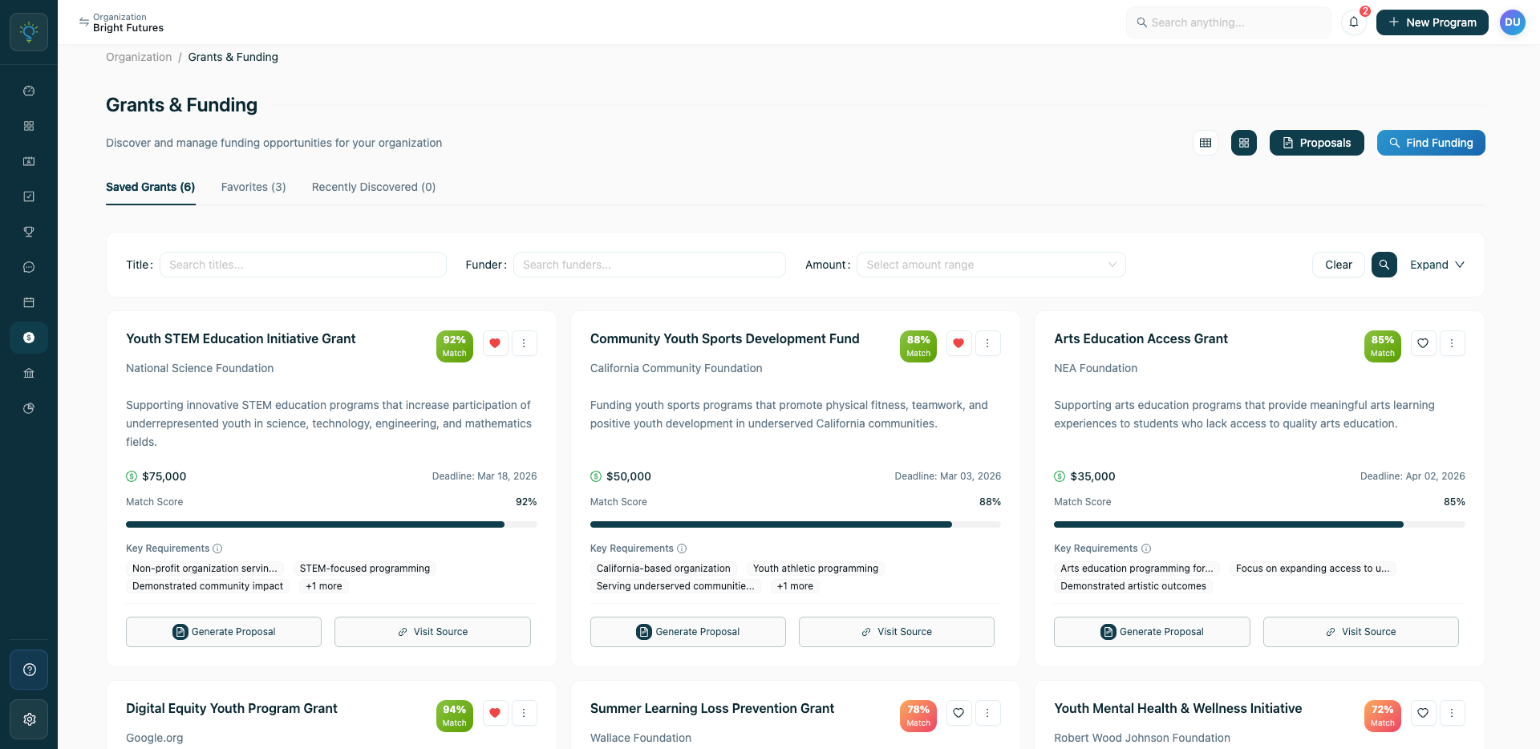Show info about Youth STEM grant key requirements
This screenshot has width=1540, height=749.
pyautogui.click(x=217, y=549)
